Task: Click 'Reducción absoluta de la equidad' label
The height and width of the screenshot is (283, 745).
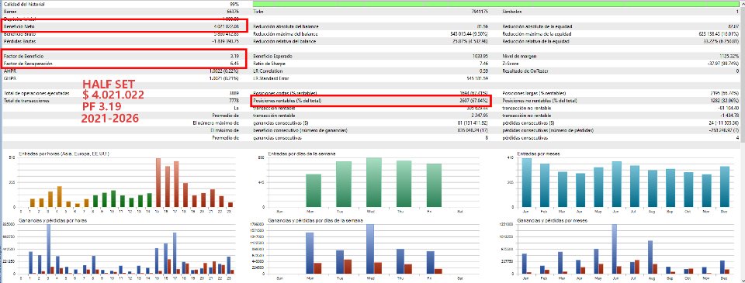Action: coord(537,26)
